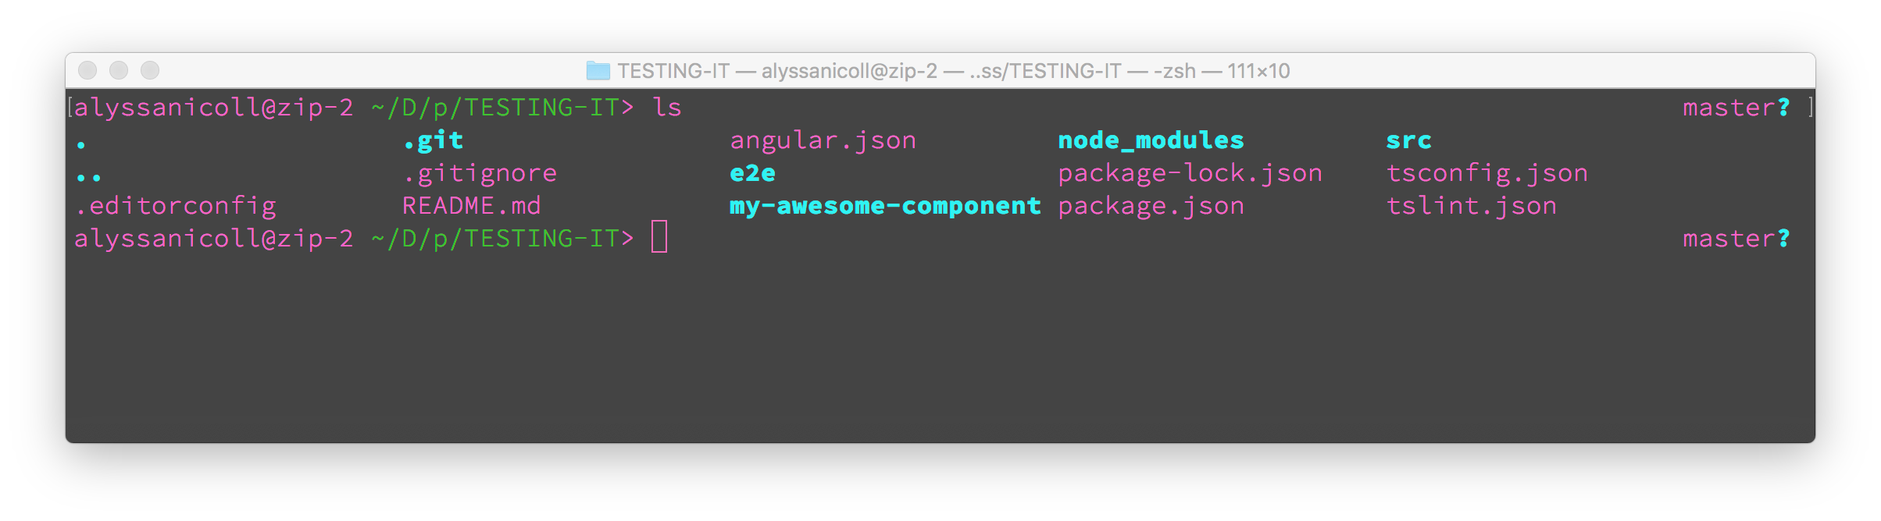Click the package-lock.json file name

pos(1190,173)
